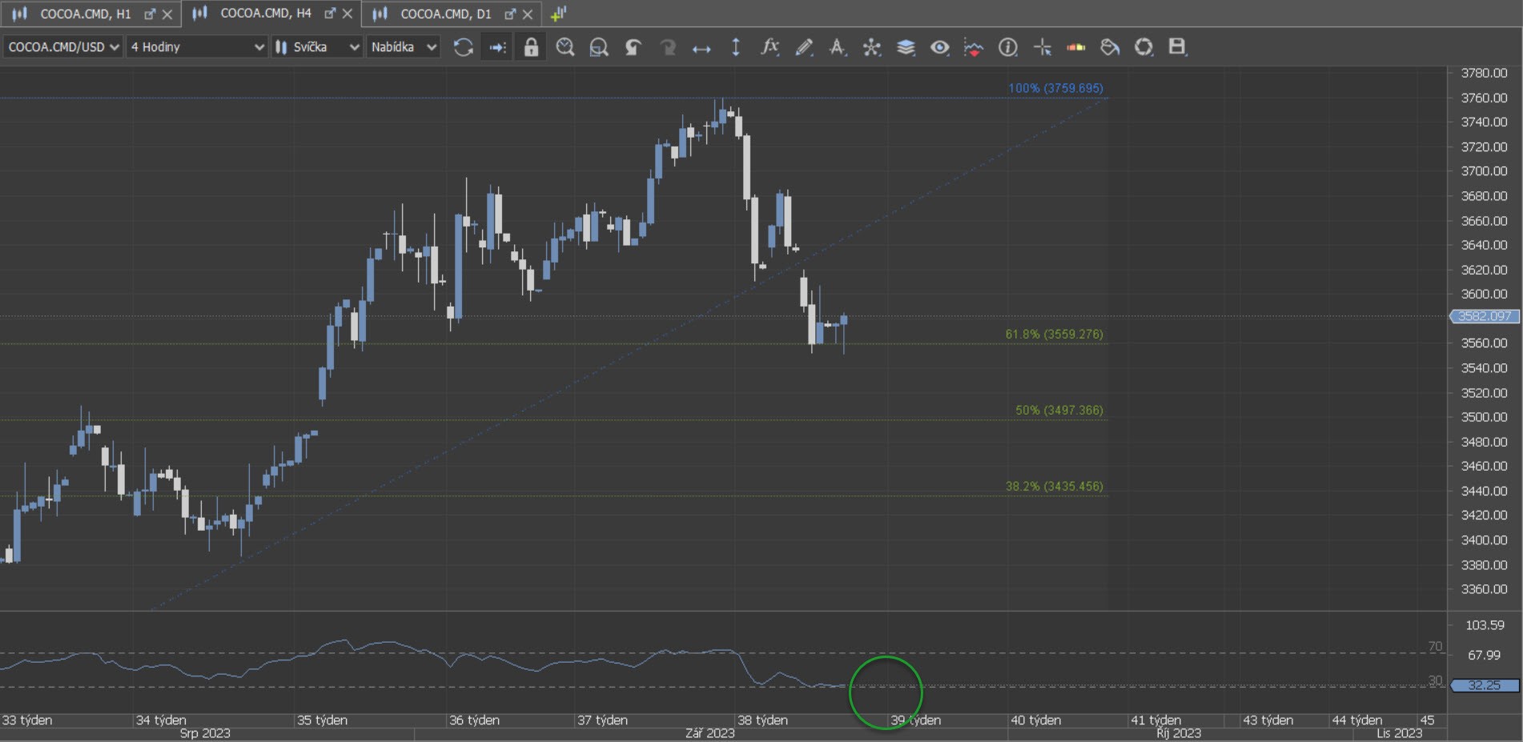Image resolution: width=1523 pixels, height=742 pixels.
Task: Select the COCOA.CMD, H4 chart tab
Action: pos(265,14)
